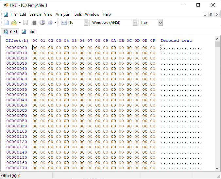Viewport: 221px width, 179px height.
Task: Open main memory with the RAM chip icon
Action: pos(35,23)
